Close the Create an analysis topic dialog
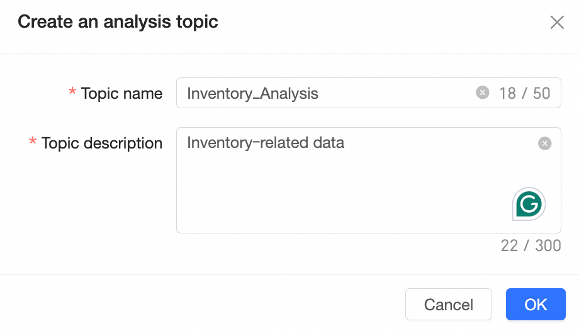This screenshot has height=331, width=579. (x=557, y=23)
